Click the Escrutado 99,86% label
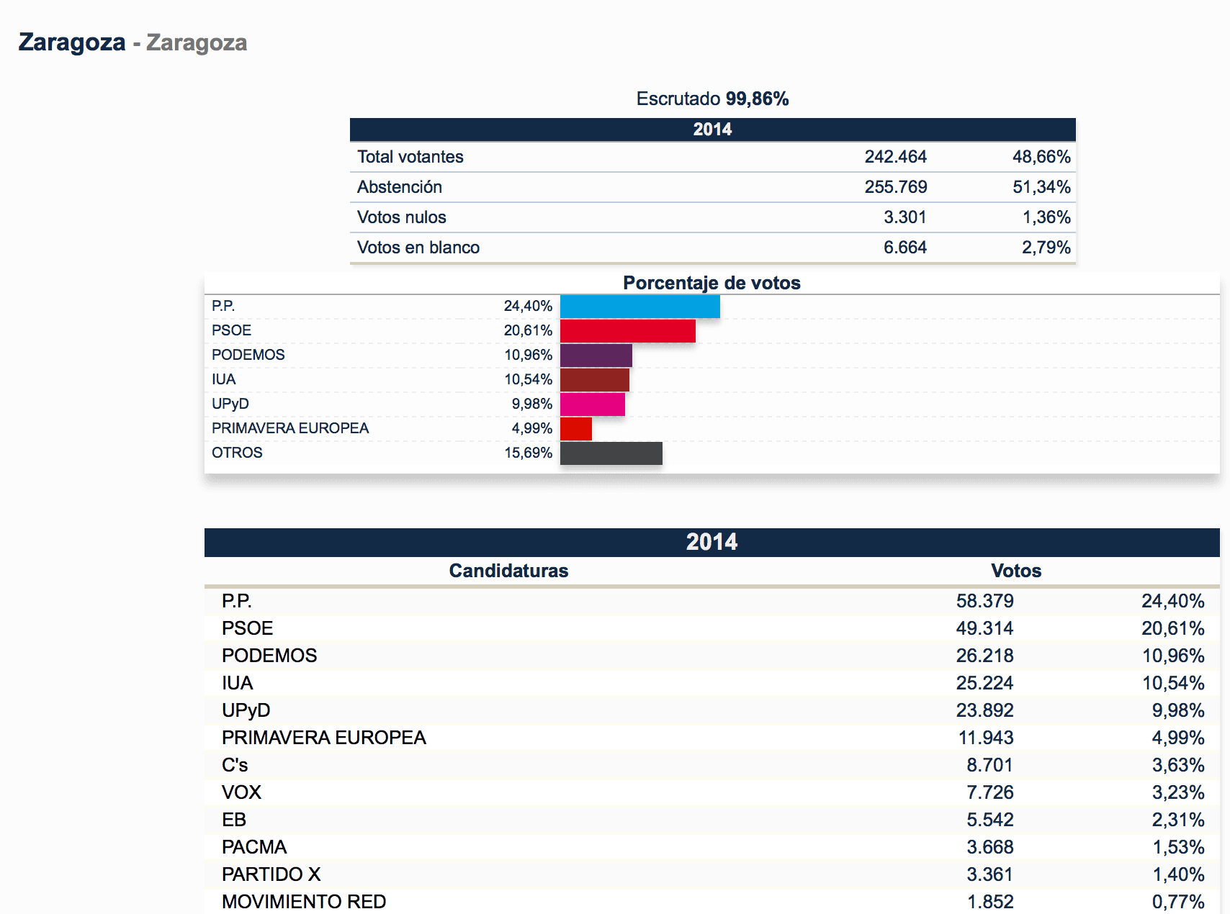This screenshot has height=914, width=1230. coord(711,99)
